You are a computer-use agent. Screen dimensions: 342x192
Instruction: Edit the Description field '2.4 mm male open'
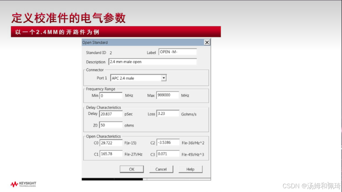[152, 62]
